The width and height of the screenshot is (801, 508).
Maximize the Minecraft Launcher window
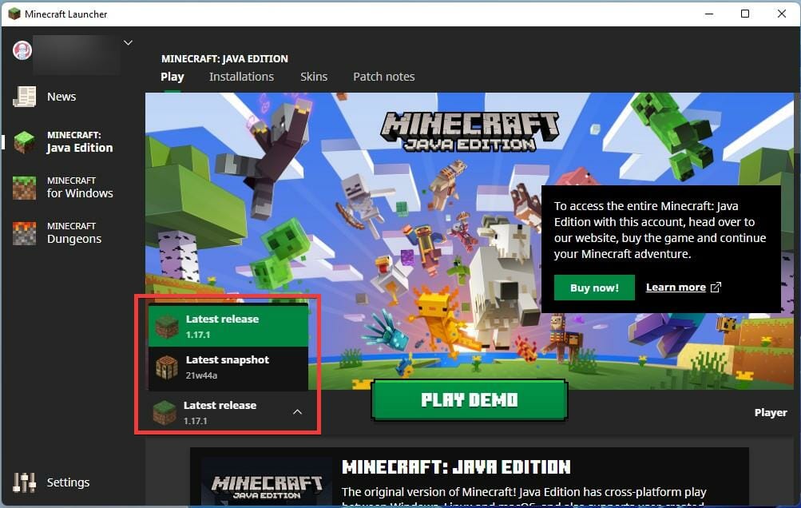745,14
